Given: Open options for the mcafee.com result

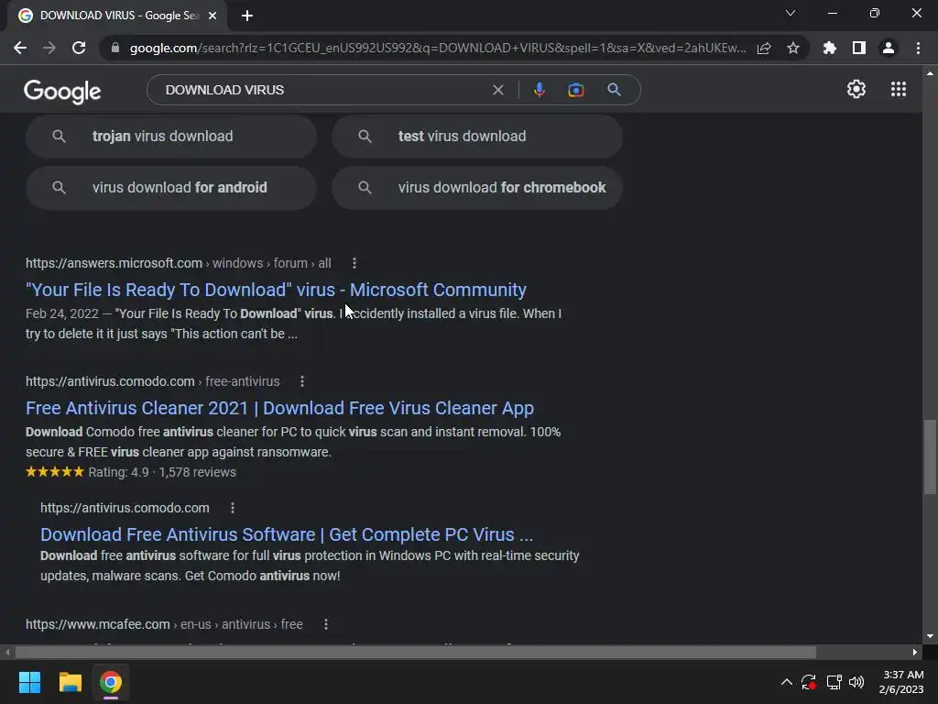Looking at the screenshot, I should click(x=326, y=624).
